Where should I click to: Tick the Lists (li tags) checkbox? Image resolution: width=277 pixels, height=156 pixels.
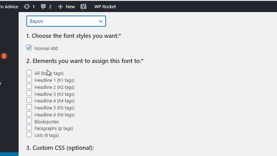coord(29,135)
